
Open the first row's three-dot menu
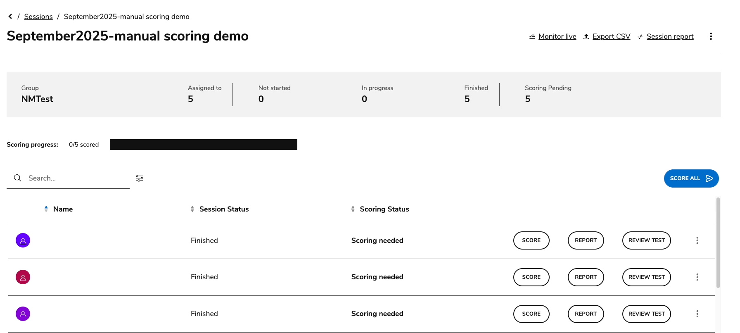697,240
